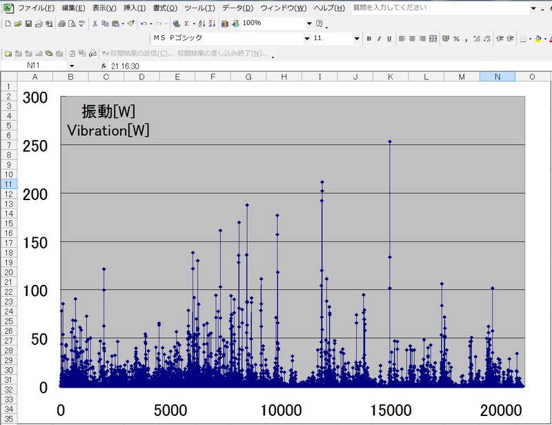Open the 表示(V) menu
This screenshot has width=552, height=425.
(105, 8)
